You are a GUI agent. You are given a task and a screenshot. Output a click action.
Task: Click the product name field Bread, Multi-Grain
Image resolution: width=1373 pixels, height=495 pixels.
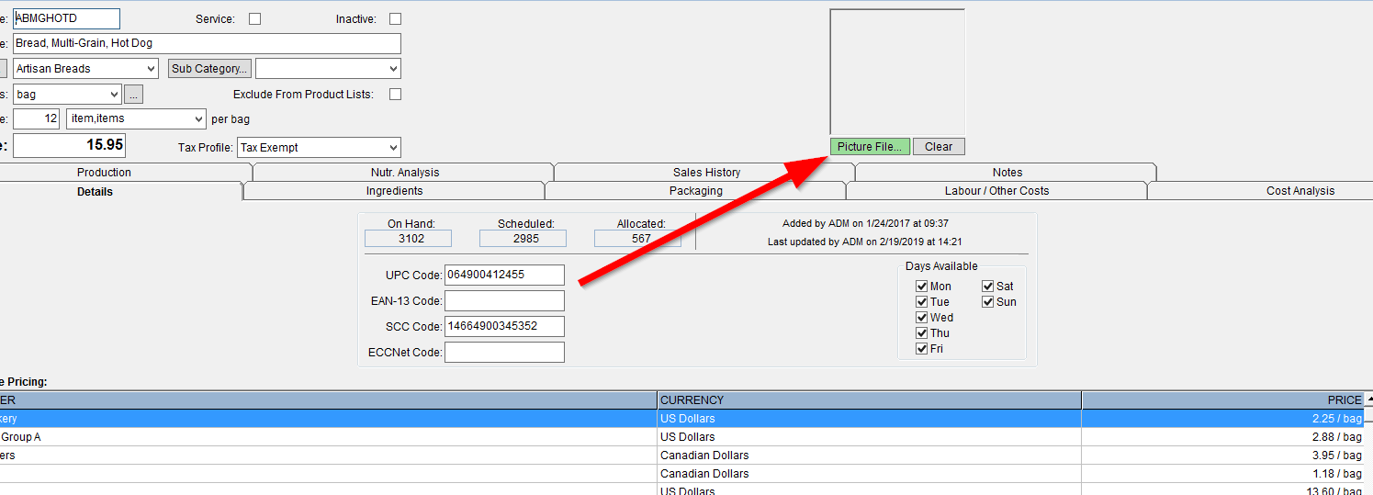[x=207, y=43]
